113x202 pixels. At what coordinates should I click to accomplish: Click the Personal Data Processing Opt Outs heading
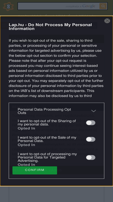[x=44, y=111]
